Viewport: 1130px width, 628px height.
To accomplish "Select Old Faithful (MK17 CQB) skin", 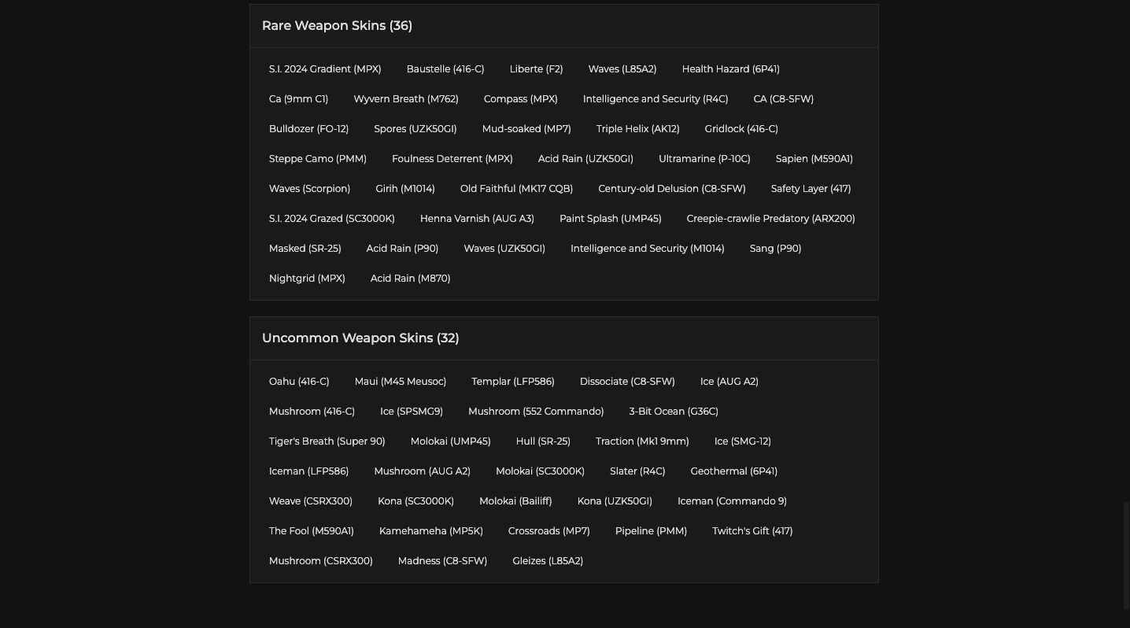I will coord(516,189).
